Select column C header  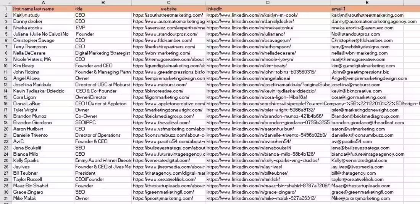[168, 3]
